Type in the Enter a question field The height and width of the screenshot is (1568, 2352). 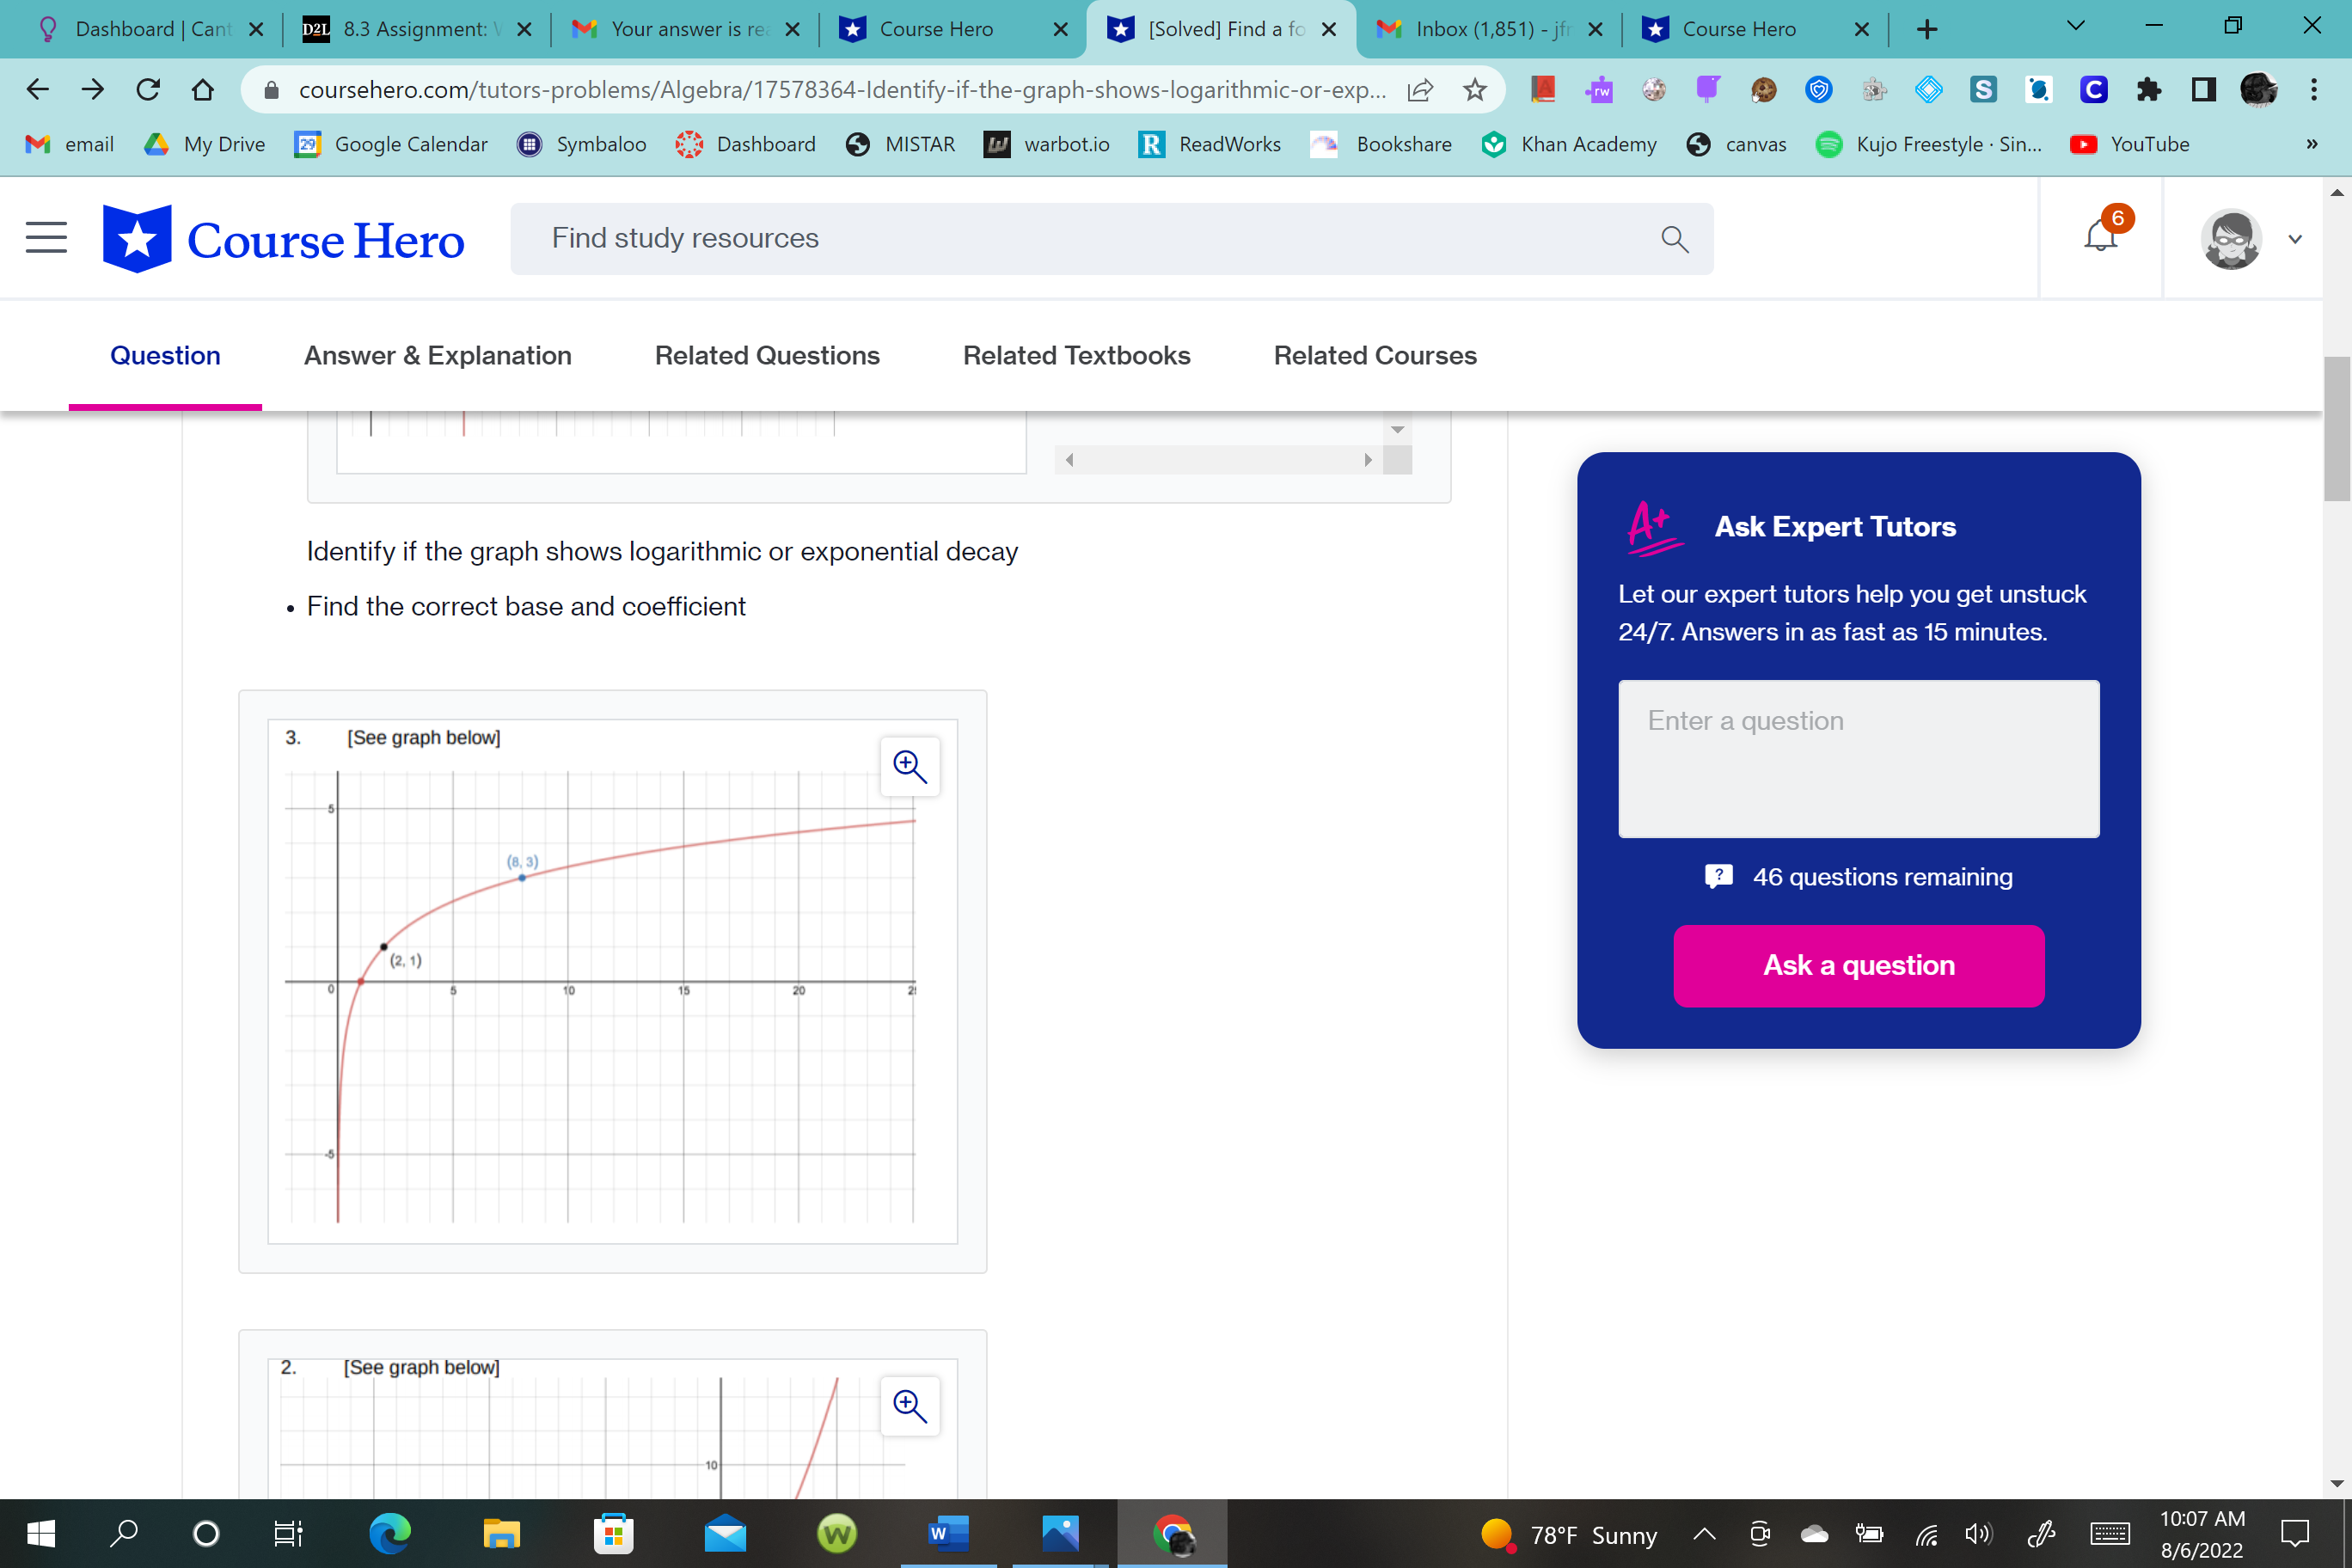(x=1858, y=758)
